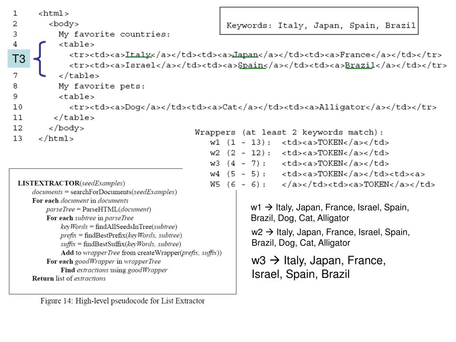Click the line 'For each goodWrapper in wrapperTree'

click(x=103, y=261)
